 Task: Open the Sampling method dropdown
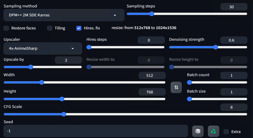[64, 15]
